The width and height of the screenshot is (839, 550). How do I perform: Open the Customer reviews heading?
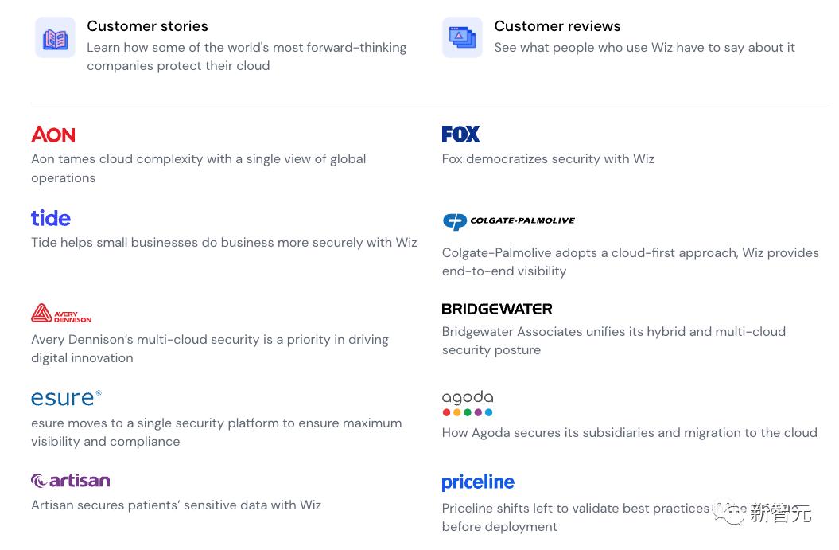tap(557, 26)
